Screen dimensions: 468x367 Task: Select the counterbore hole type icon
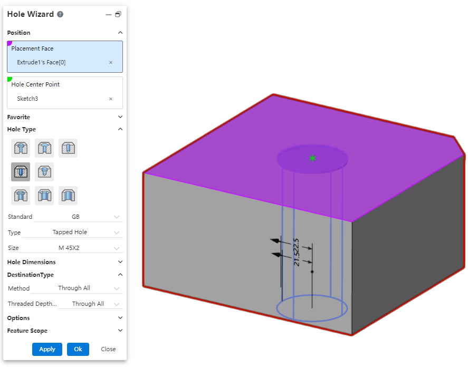point(21,148)
